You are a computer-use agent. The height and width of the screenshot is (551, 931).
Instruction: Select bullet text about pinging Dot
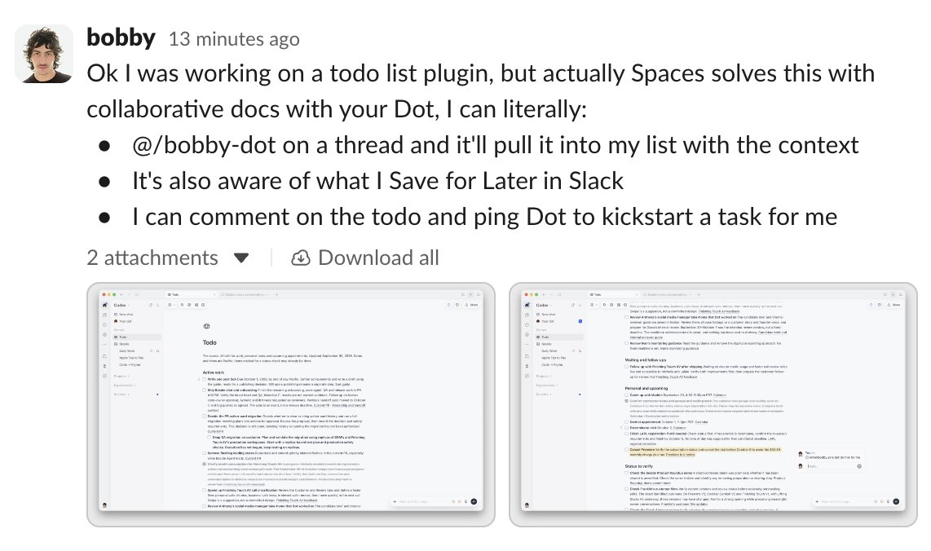click(x=484, y=217)
